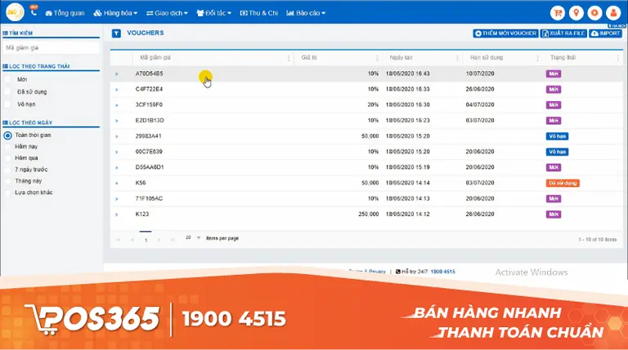Click the support hotline 1900 4515 link
Screen dimensions: 628x350
pos(443,272)
